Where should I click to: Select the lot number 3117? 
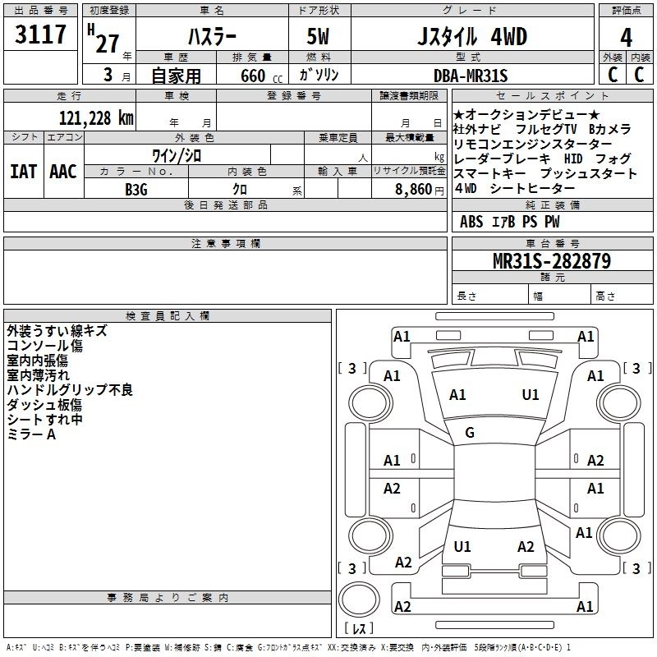coord(41,35)
